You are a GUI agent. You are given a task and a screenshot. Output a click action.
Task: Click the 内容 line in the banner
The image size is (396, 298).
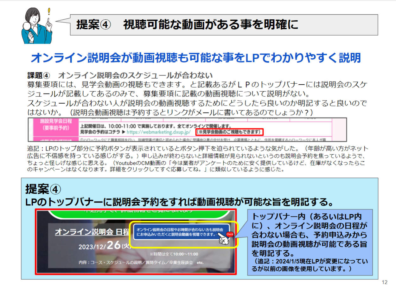coord(141,263)
